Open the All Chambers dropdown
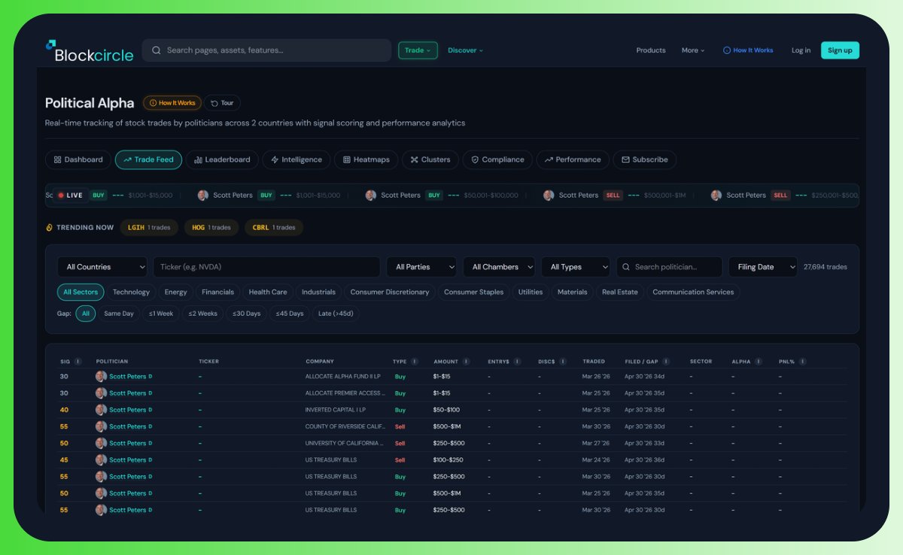903x555 pixels. 499,267
